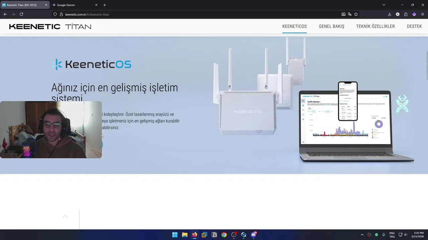Open the volume control in tray

(406, 235)
